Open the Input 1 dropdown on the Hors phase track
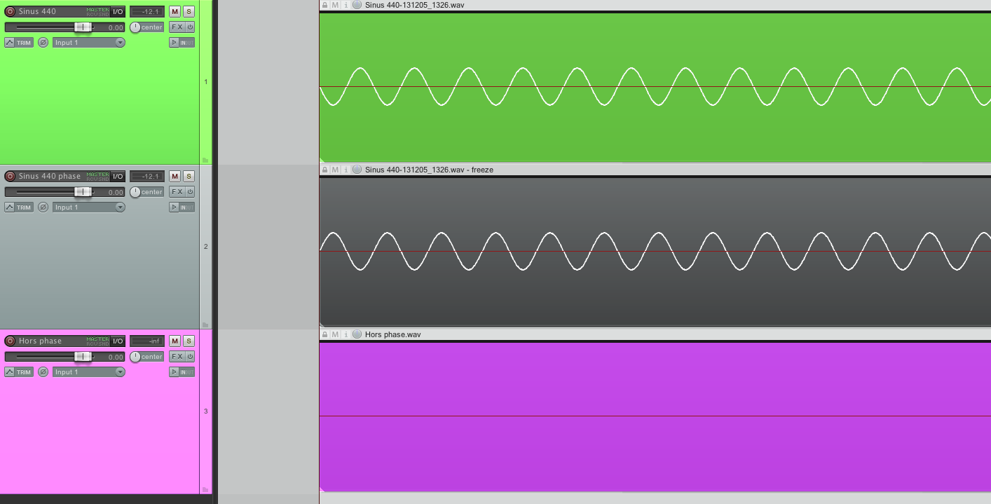991x504 pixels. click(89, 372)
